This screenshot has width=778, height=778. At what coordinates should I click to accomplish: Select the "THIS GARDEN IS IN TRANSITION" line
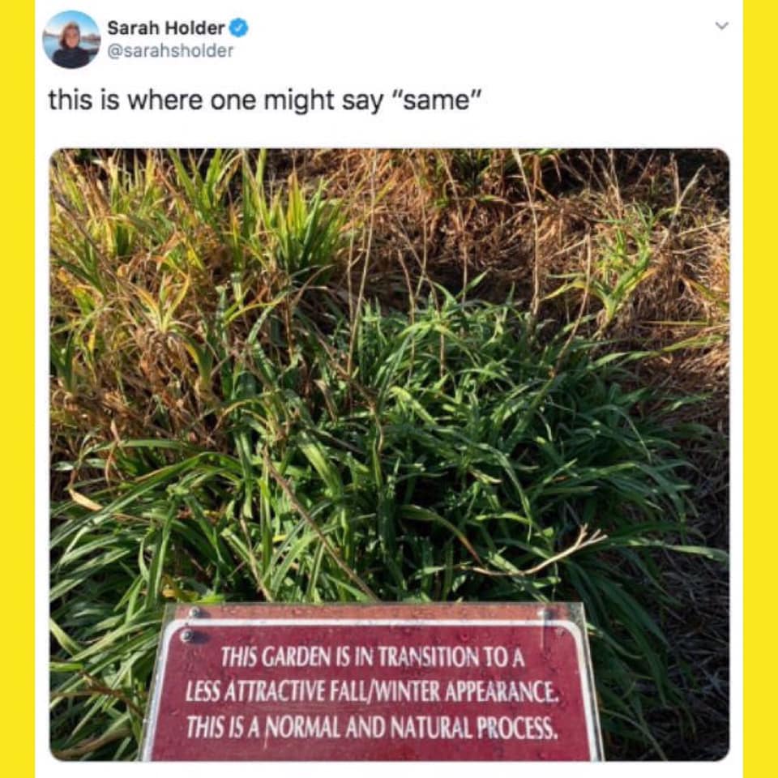coord(373,657)
